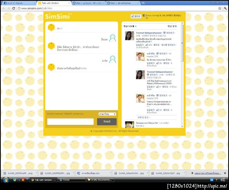Viewport: 229px width, 190px height.
Task: Open the chat language dropdown
Action: [107, 114]
